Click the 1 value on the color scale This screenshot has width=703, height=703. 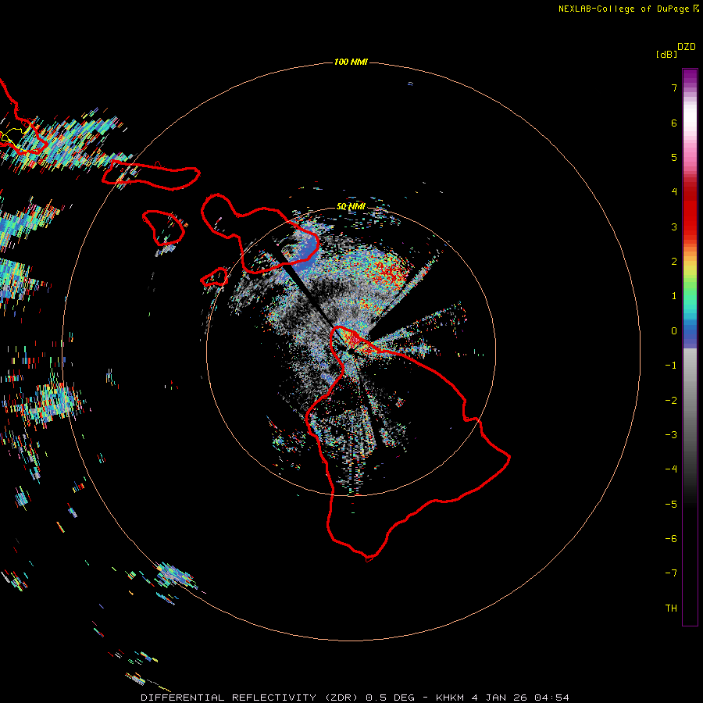click(x=674, y=296)
